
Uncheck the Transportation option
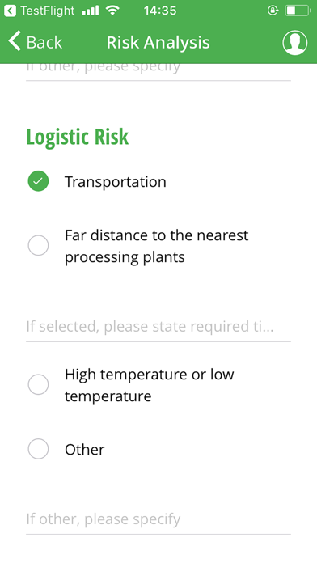tap(39, 181)
